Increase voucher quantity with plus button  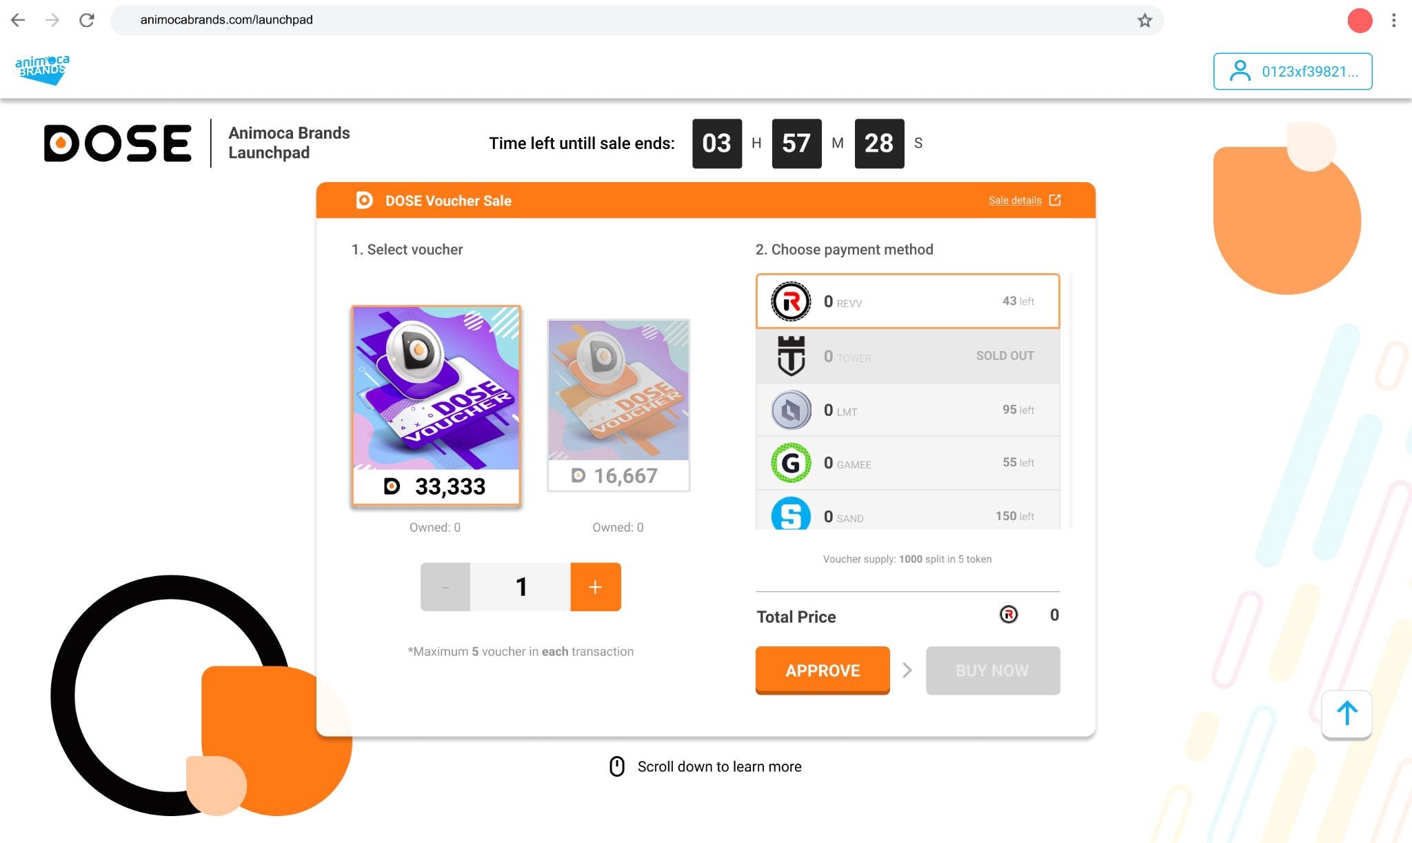click(596, 587)
